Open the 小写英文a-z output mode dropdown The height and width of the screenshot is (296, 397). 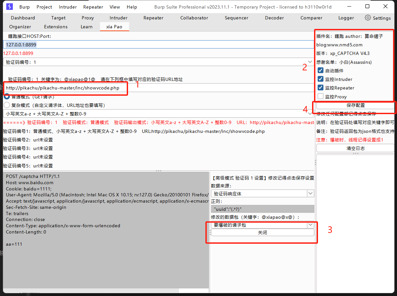159,113
